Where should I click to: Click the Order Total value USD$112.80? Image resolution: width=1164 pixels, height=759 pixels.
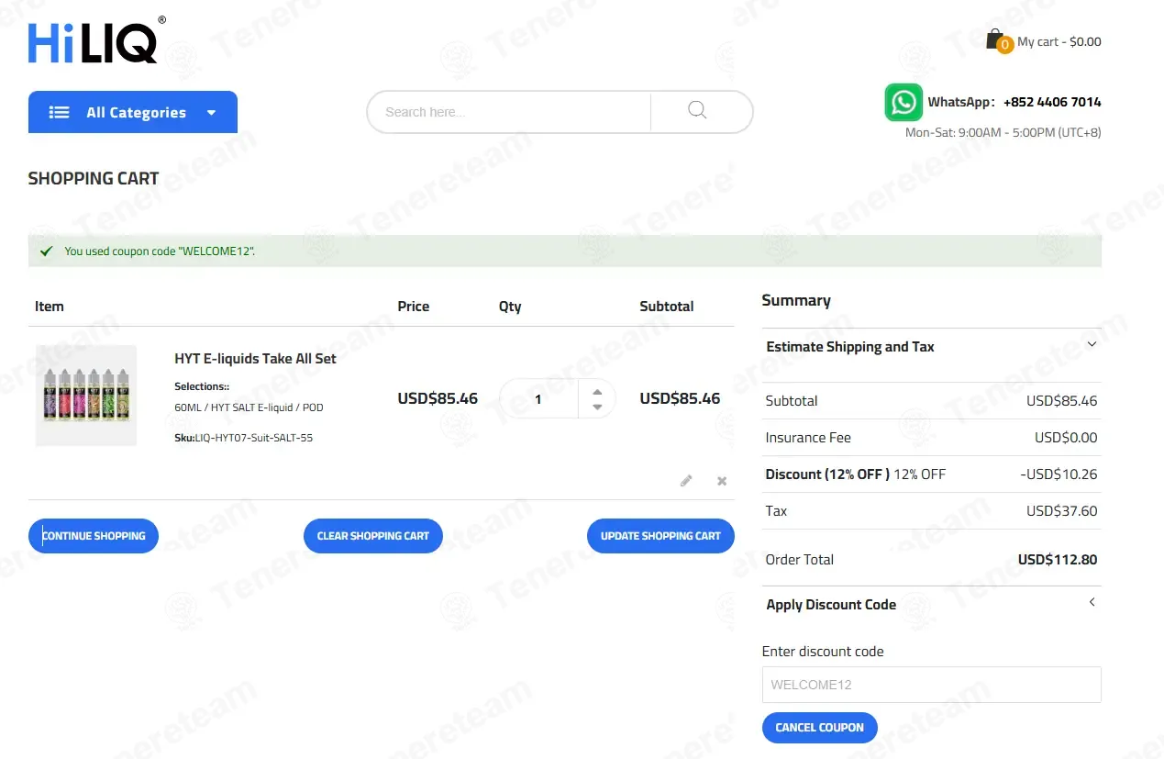click(1058, 560)
